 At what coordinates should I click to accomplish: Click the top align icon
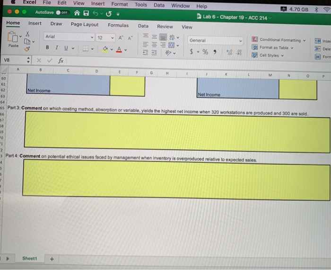146,36
